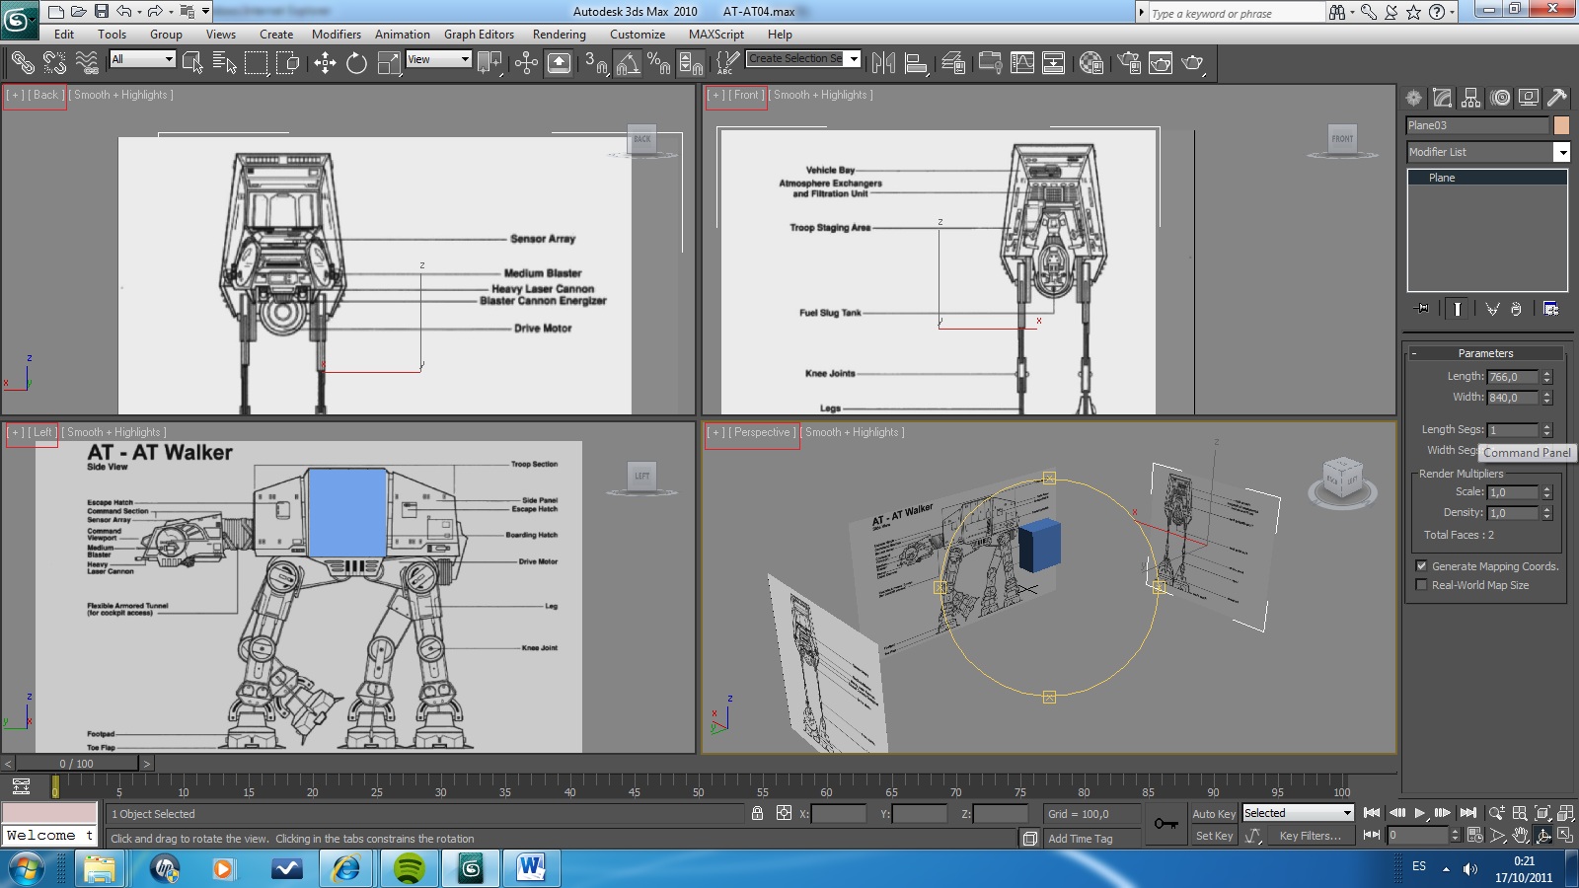Click the Zoom Extents All navigation icon

[x=1565, y=814]
